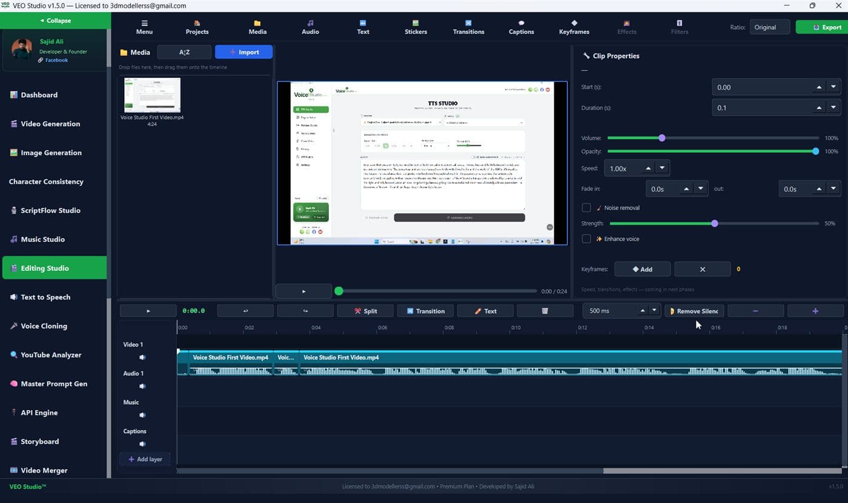Mute the Audio 1 track
Screen dimensions: 848x503
(x=143, y=386)
